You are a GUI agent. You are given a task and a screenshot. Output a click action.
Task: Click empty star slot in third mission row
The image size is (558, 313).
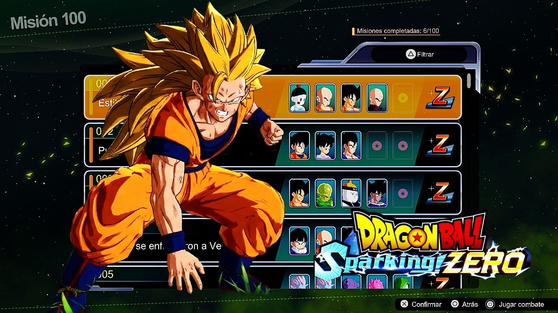coord(403,193)
